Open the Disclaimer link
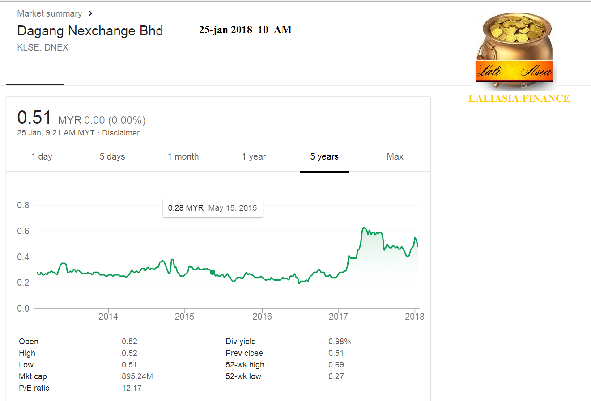Viewport: 591px width, 401px height. pos(121,133)
